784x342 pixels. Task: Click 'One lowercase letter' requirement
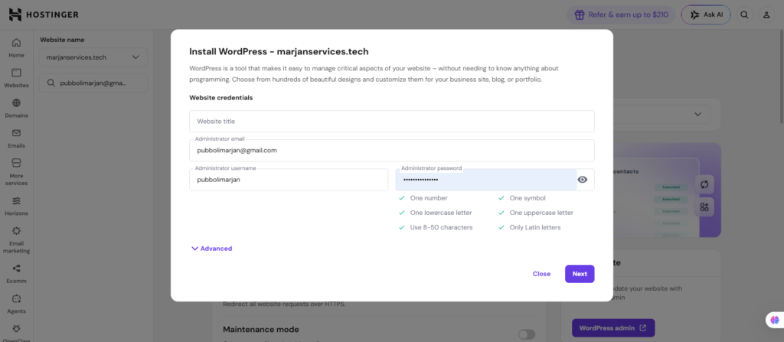440,213
